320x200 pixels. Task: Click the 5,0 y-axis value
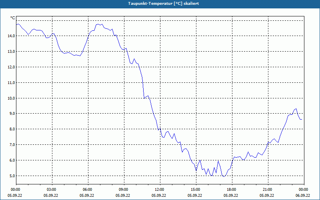[12, 176]
